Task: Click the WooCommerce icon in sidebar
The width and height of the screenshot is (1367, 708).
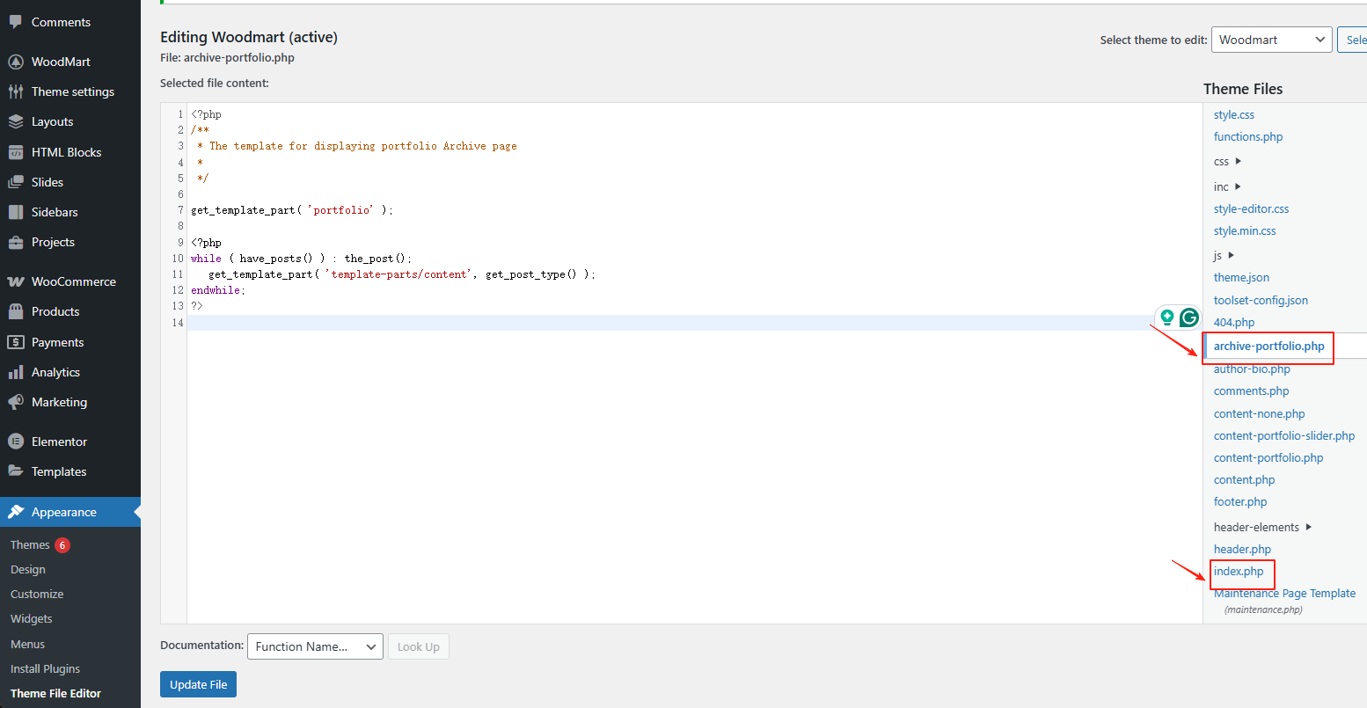Action: [16, 281]
